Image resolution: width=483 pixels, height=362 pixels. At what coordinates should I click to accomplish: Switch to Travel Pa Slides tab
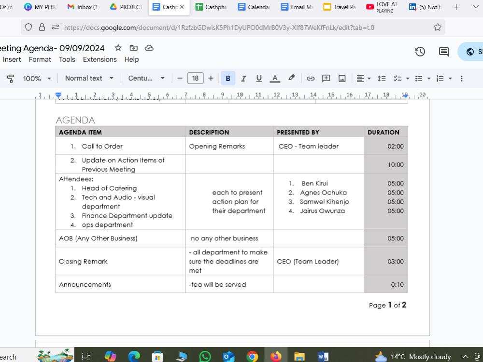[340, 7]
